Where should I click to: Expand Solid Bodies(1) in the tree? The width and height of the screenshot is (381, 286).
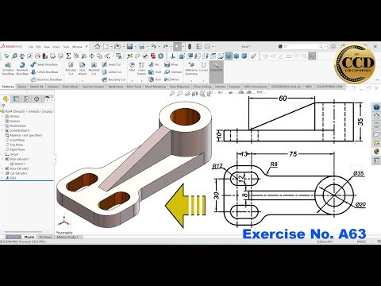pos(3,130)
